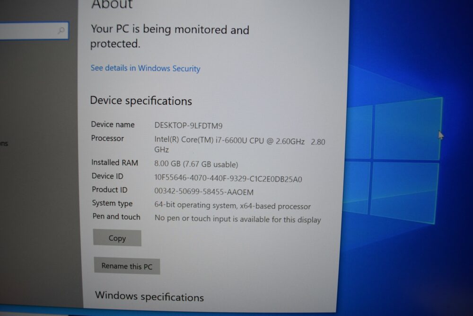Click the Device specifications heading
The width and height of the screenshot is (473, 316).
click(141, 100)
